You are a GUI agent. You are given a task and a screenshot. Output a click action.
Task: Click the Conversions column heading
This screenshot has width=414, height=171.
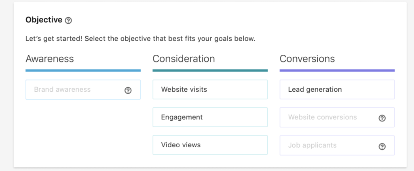pyautogui.click(x=307, y=59)
